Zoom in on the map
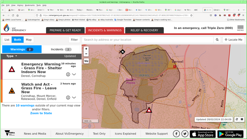This screenshot has width=247, height=139. pos(86,49)
